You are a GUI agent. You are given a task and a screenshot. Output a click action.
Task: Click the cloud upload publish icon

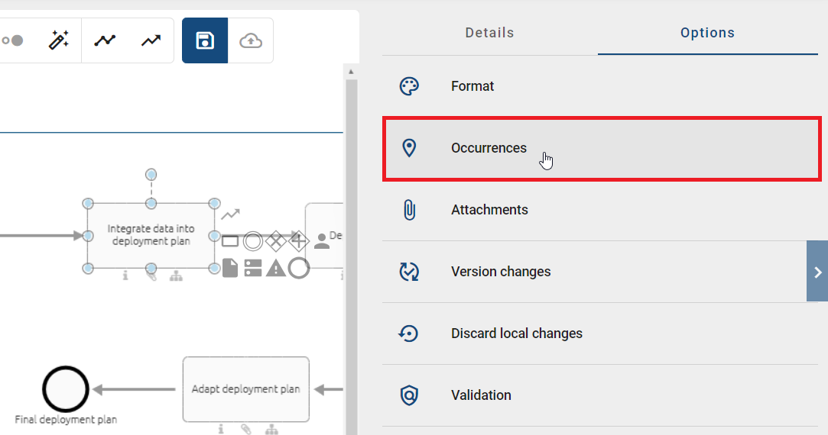tap(251, 40)
